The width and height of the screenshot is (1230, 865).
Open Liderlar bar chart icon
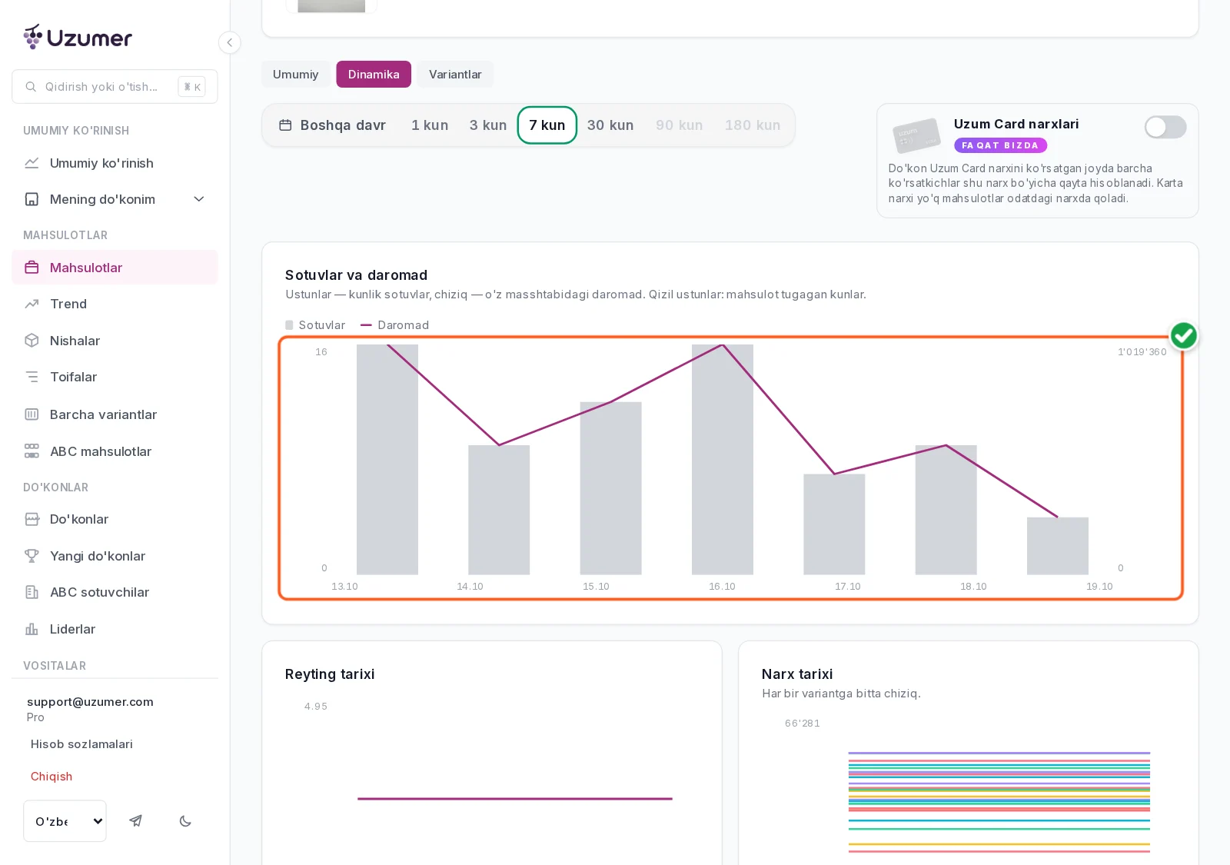(x=32, y=629)
